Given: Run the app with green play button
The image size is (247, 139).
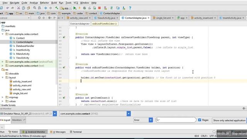Looking at the screenshot, I should [75, 8].
